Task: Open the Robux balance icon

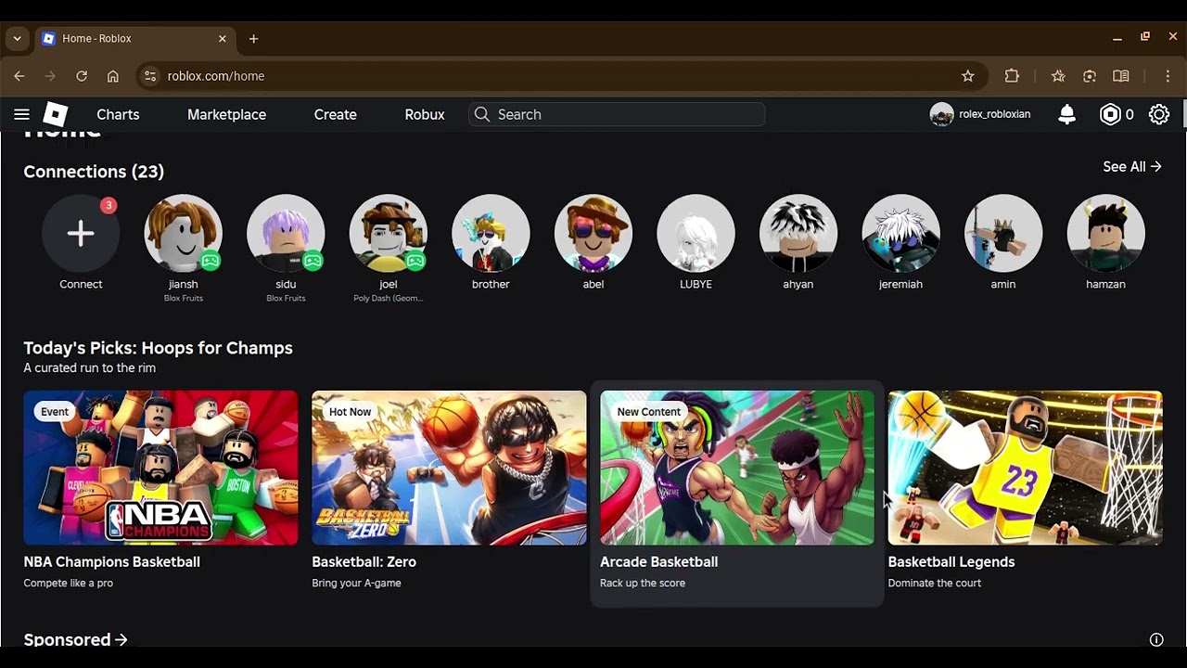Action: (x=1110, y=114)
